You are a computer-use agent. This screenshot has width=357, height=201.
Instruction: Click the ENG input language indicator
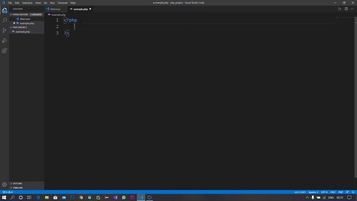(x=331, y=198)
